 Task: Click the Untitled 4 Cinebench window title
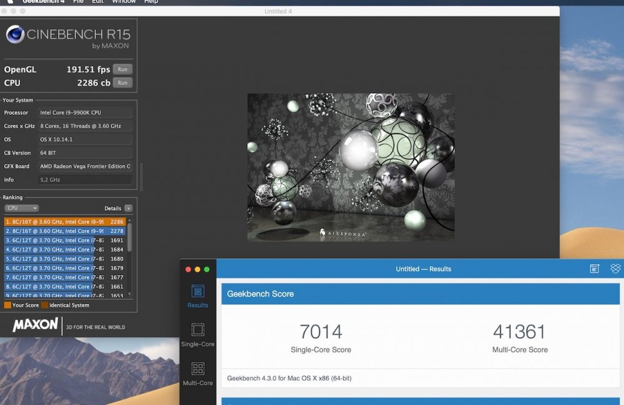278,11
